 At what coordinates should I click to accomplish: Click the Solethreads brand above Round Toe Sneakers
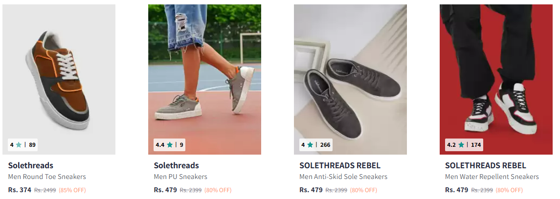[31, 165]
